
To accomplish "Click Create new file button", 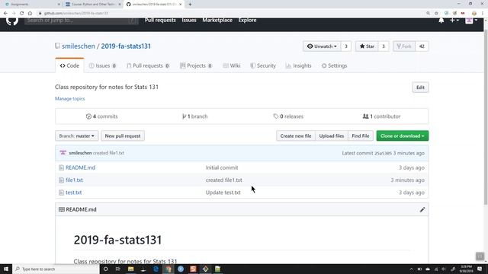I will point(296,135).
